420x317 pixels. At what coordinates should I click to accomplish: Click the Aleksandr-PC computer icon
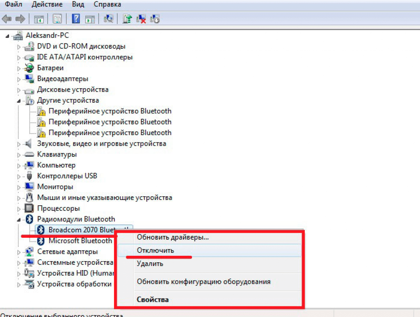pyautogui.click(x=18, y=35)
